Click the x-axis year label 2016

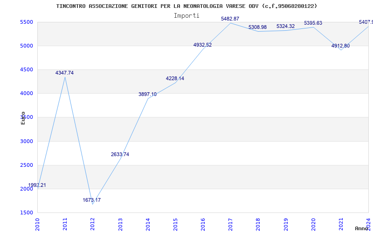203,224
